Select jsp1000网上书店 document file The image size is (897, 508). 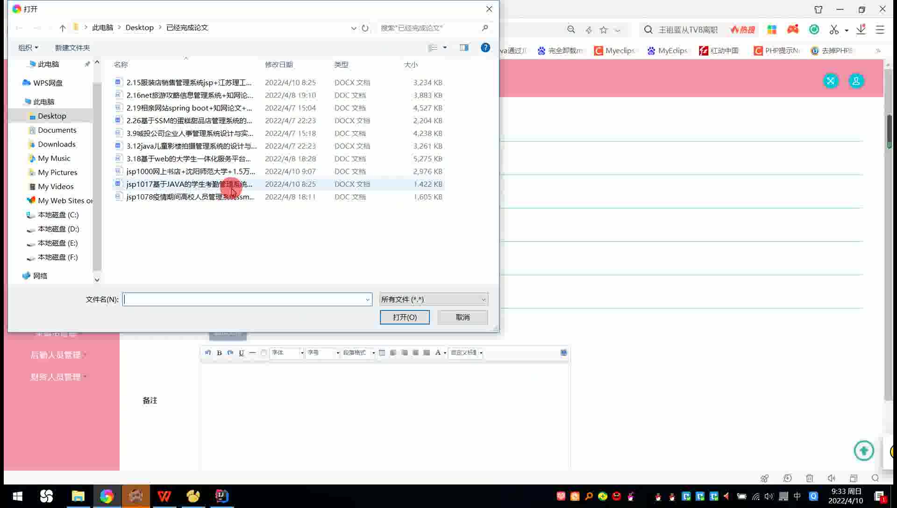(191, 171)
